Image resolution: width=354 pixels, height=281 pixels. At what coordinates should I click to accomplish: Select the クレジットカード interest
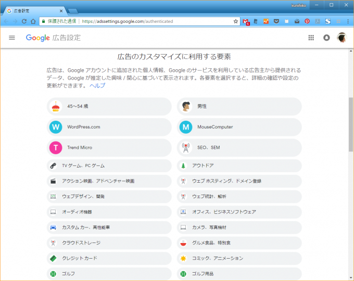(x=109, y=258)
